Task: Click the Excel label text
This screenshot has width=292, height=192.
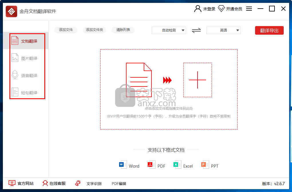Action: pyautogui.click(x=188, y=166)
